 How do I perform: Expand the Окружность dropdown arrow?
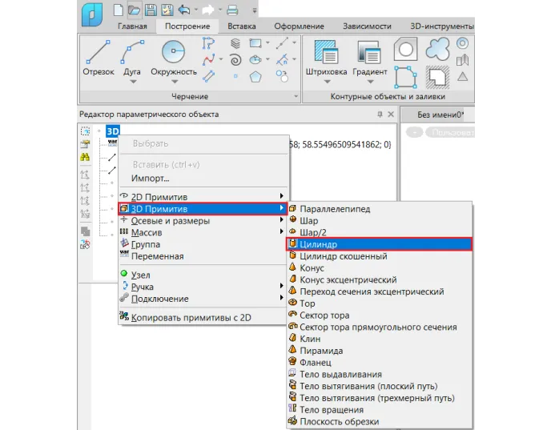175,82
